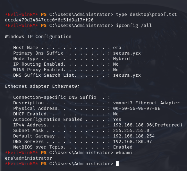Click the Windows IP Configuration heading
This screenshot has height=171, width=187.
(38, 37)
